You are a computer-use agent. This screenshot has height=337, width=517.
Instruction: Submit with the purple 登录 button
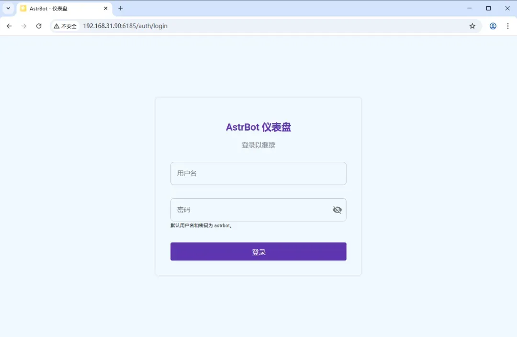click(258, 252)
